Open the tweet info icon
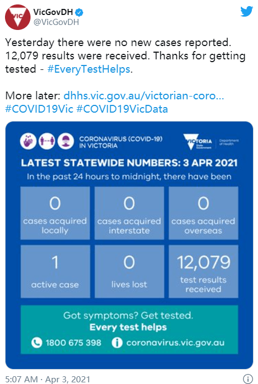Image resolution: width=258 pixels, height=384 pixels. 247,379
